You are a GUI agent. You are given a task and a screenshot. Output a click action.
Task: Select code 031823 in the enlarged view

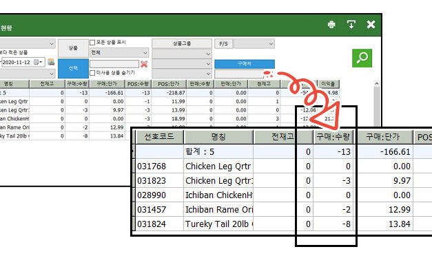(x=159, y=181)
